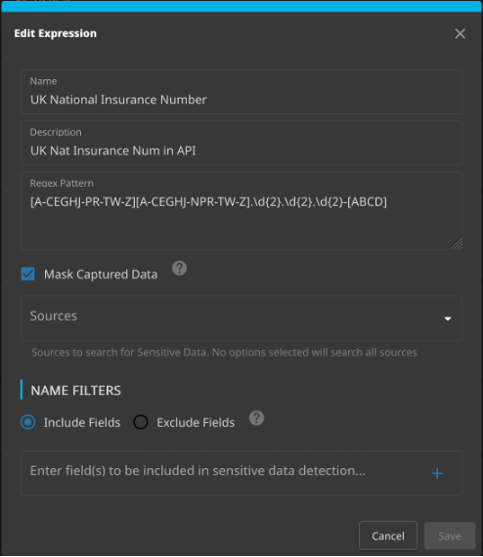Image resolution: width=483 pixels, height=557 pixels.
Task: Click the Cancel button
Action: 388,536
